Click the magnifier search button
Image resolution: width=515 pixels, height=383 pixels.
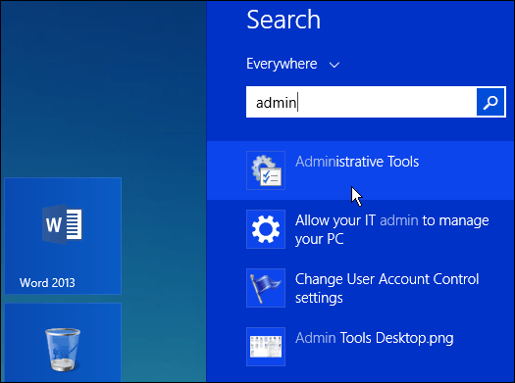pos(490,102)
